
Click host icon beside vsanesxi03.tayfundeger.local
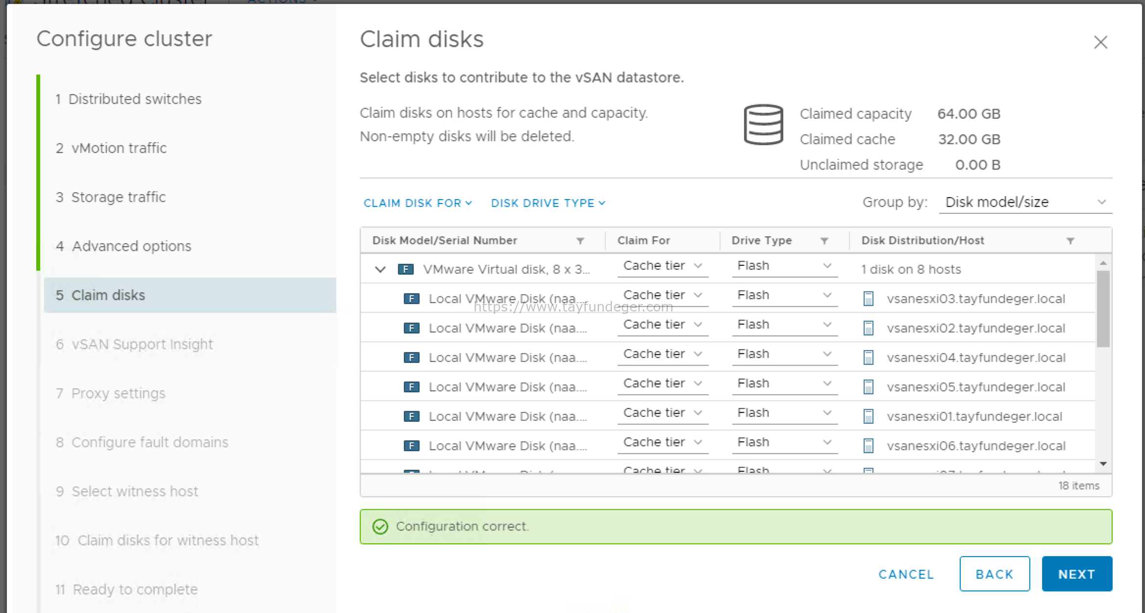coord(868,299)
